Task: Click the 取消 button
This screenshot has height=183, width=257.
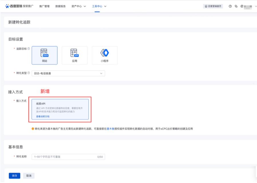Action: [29, 176]
